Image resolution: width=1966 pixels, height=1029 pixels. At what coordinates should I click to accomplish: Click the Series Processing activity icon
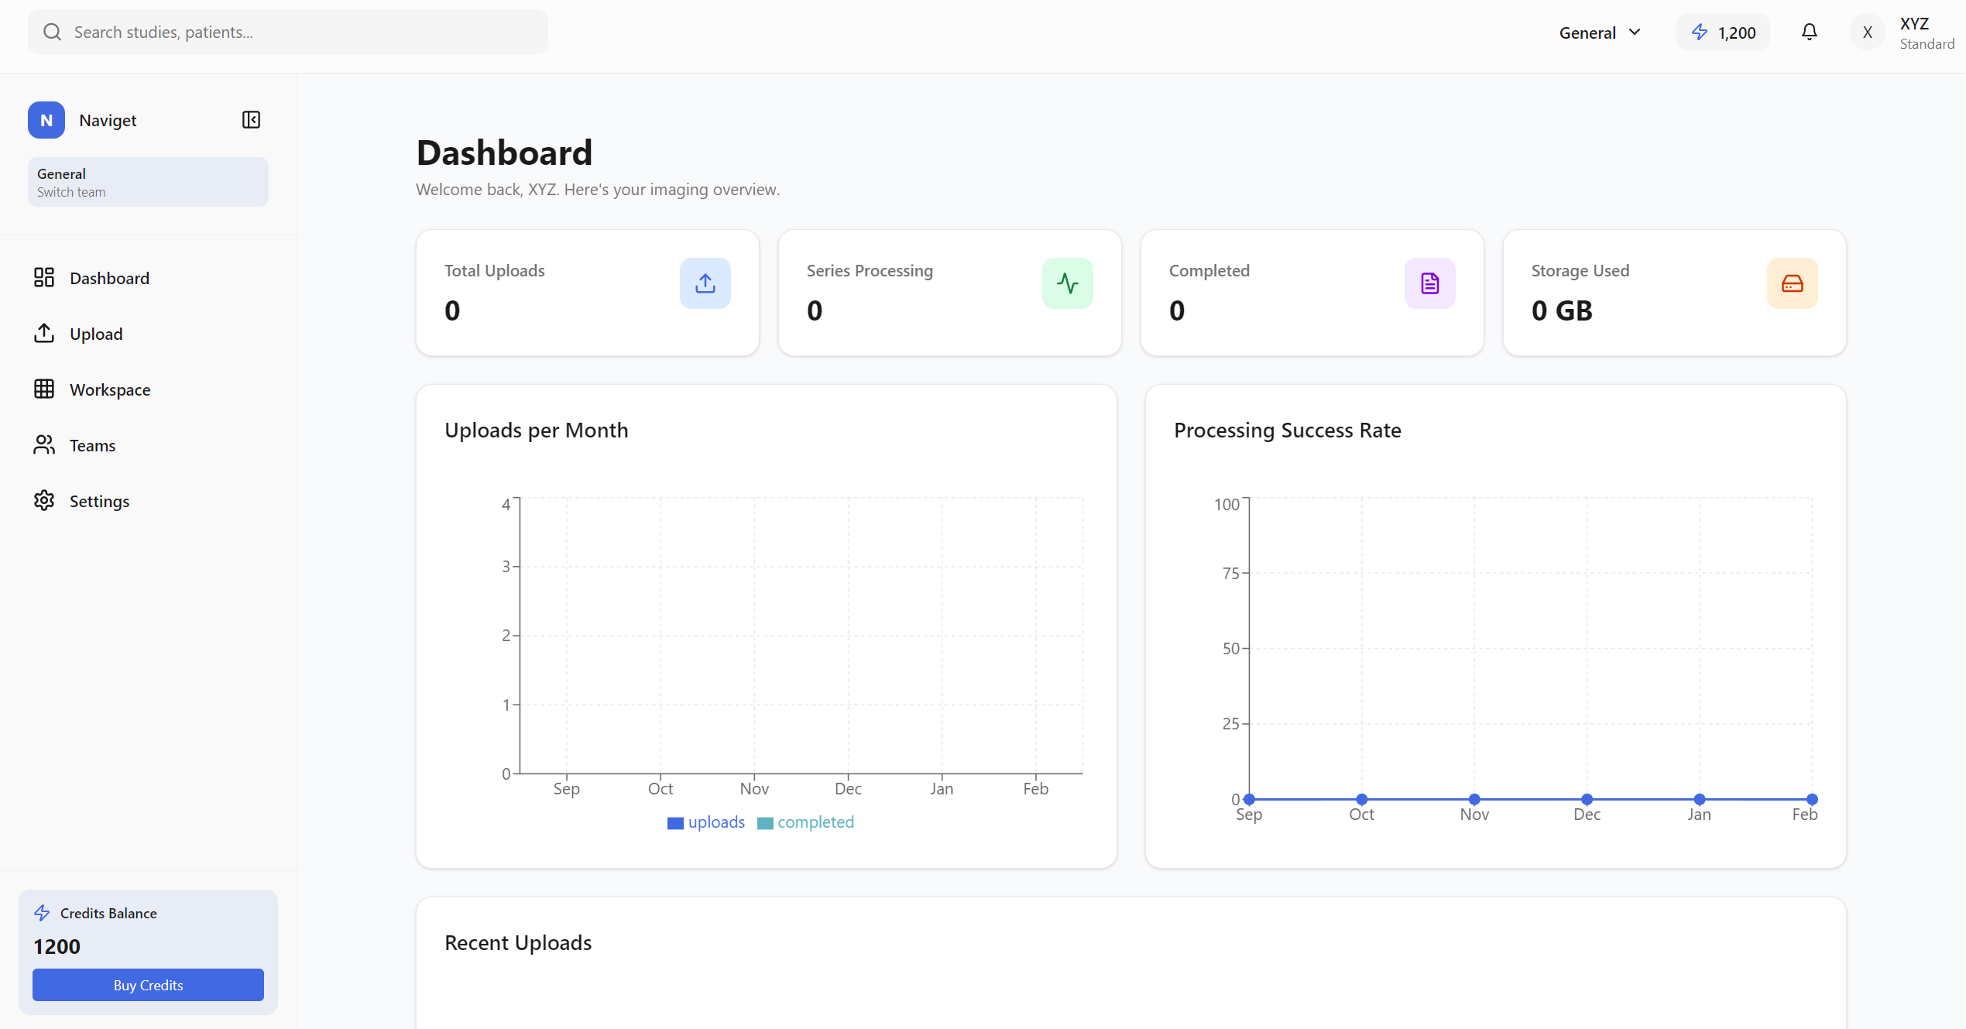click(x=1067, y=283)
